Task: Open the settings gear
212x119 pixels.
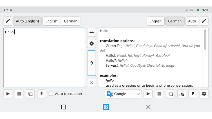Action: click(204, 94)
